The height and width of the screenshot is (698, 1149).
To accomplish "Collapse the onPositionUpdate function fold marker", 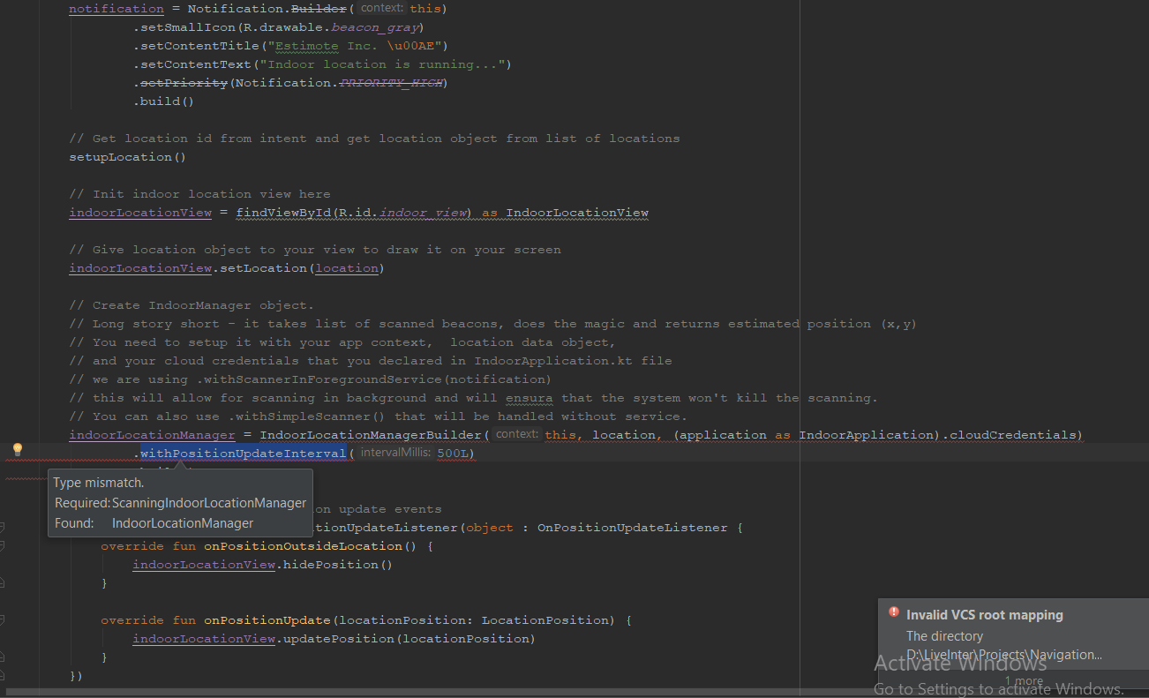I will click(3, 620).
